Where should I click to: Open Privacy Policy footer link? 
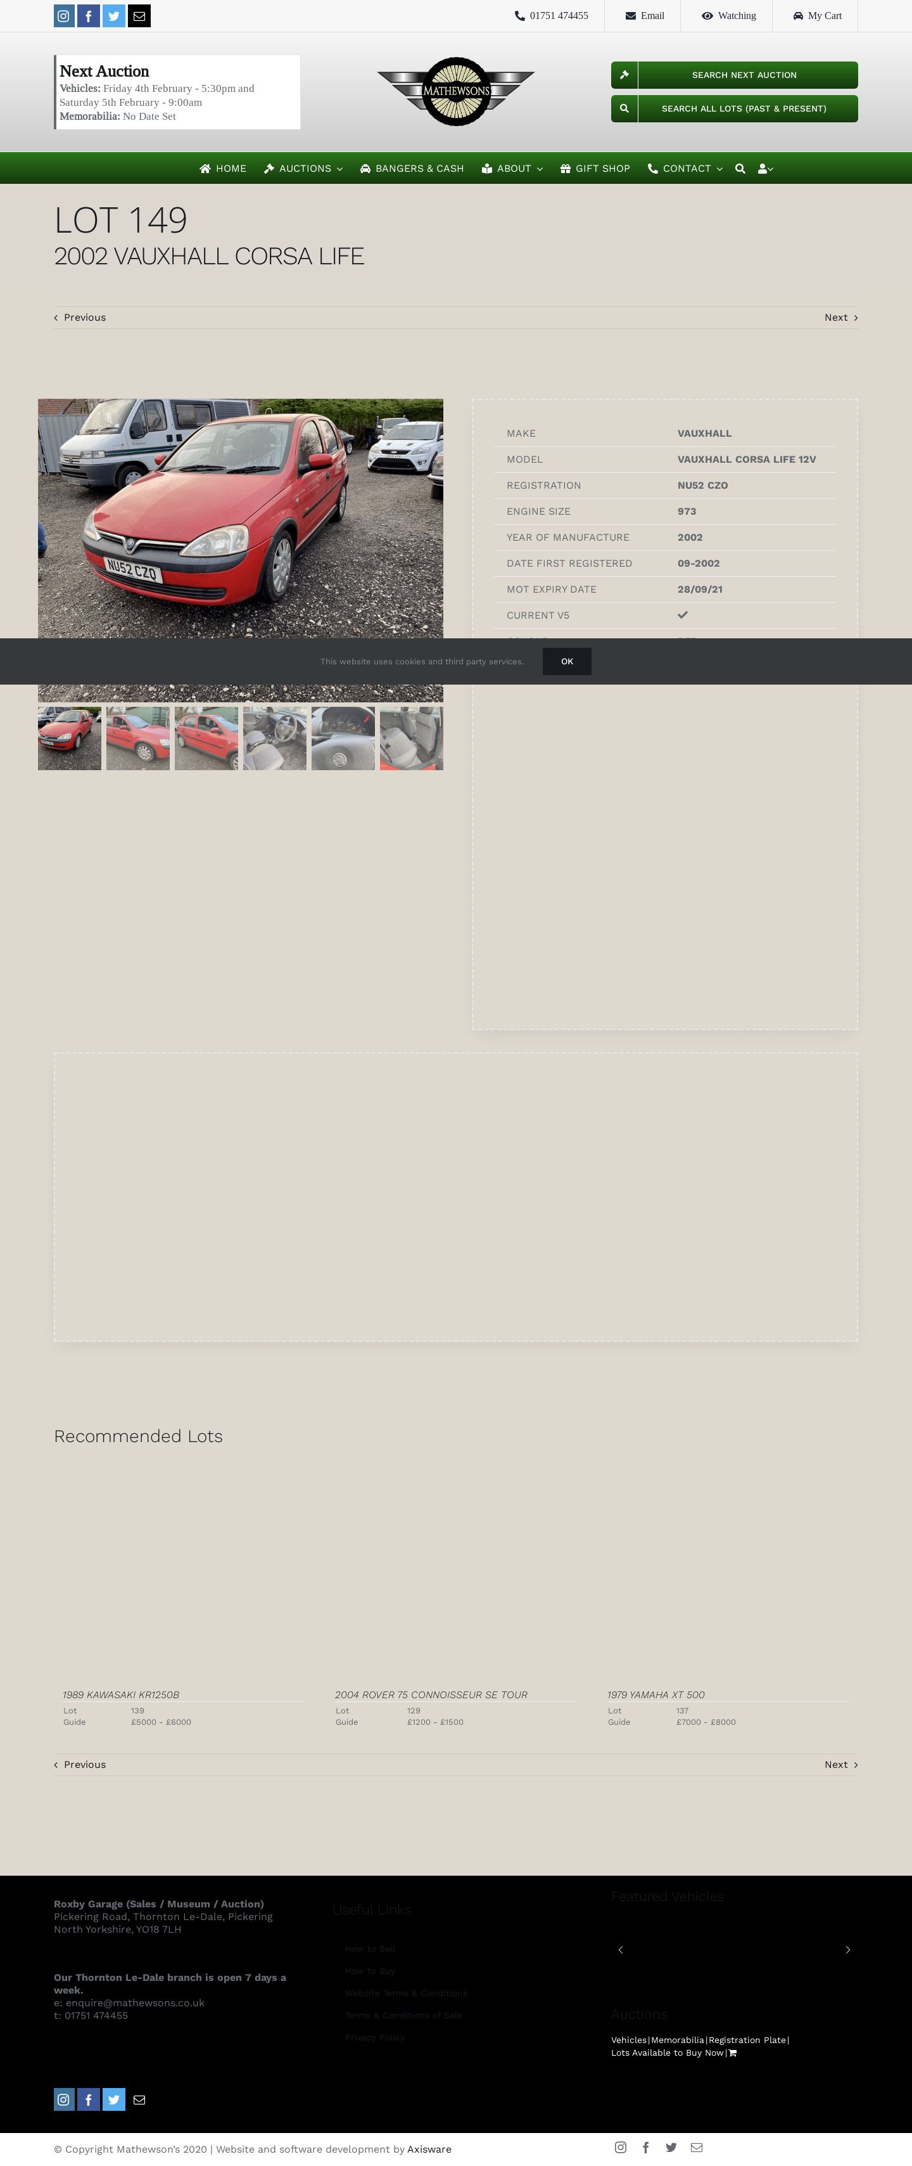374,2037
